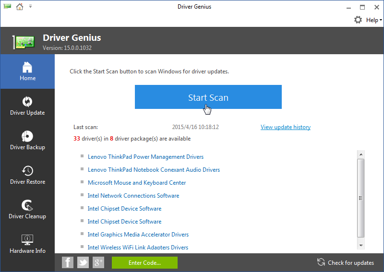
Task: Close the Driver Genius window
Action: tap(377, 7)
